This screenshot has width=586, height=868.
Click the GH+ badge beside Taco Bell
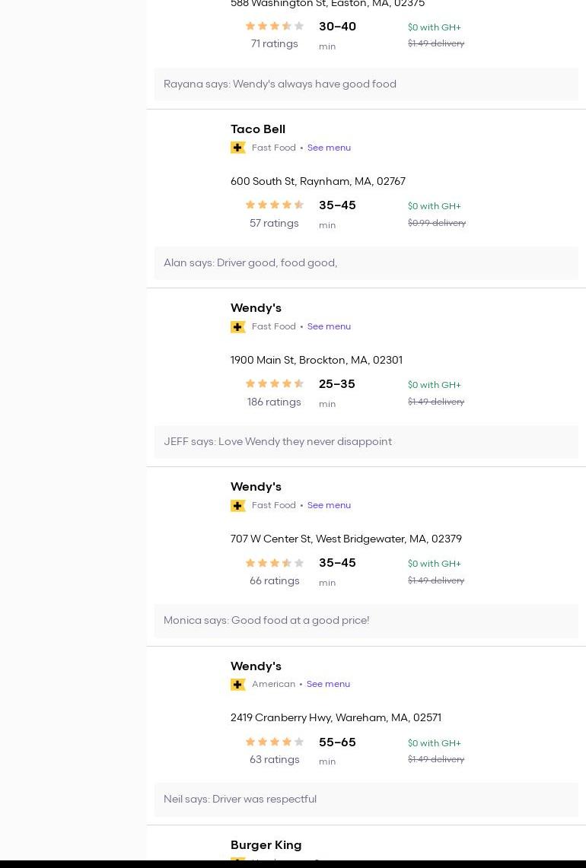[238, 148]
